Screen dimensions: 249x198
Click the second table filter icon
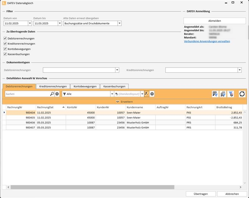click(x=223, y=94)
